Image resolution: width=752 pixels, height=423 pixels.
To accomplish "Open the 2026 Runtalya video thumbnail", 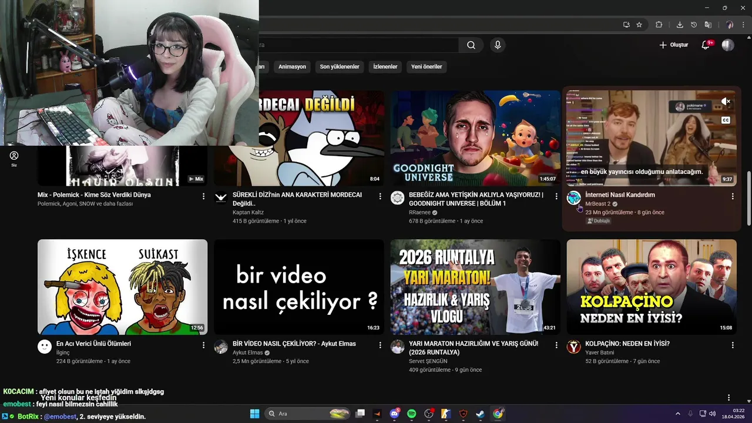I will (475, 287).
